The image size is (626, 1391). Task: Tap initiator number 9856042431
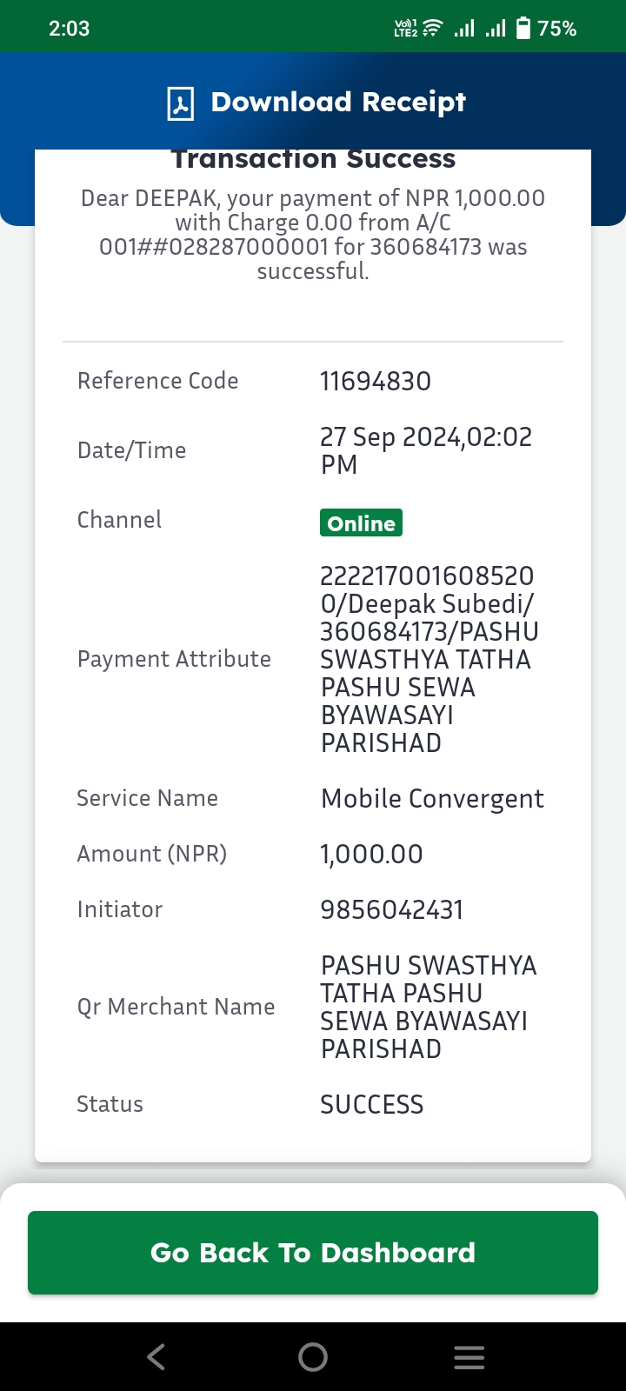pyautogui.click(x=392, y=909)
